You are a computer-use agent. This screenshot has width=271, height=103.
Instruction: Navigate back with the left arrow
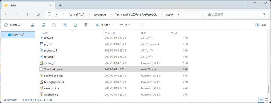point(6,14)
